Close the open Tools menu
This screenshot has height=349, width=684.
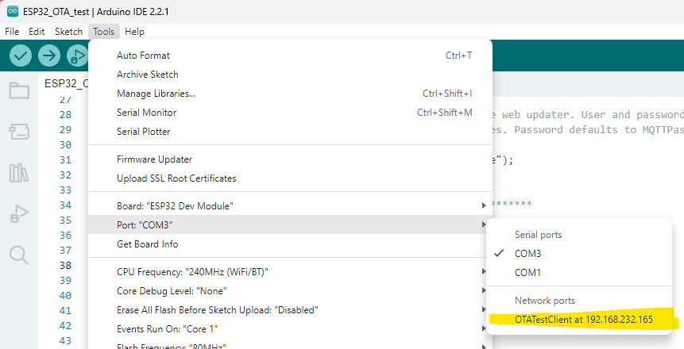[103, 32]
